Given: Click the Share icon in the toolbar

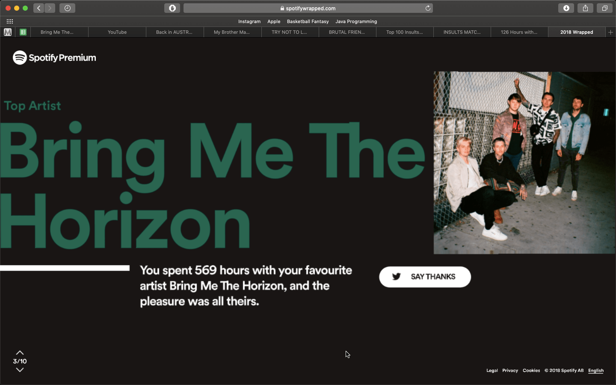Looking at the screenshot, I should (585, 8).
